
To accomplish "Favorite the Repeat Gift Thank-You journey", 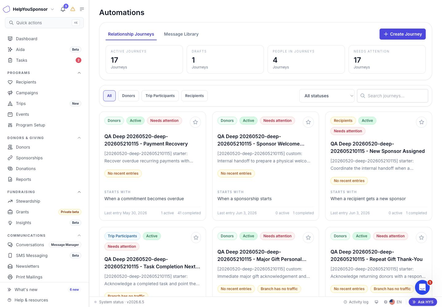I will [x=421, y=238].
